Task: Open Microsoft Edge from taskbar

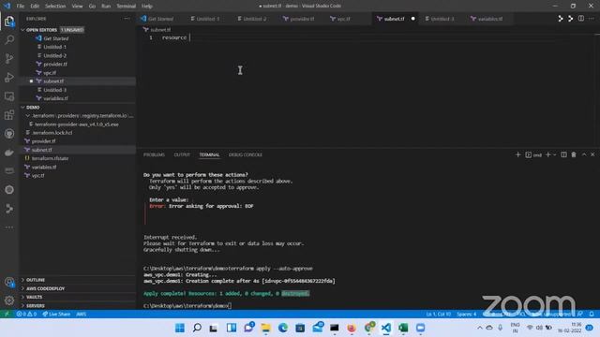Action: (x=283, y=328)
